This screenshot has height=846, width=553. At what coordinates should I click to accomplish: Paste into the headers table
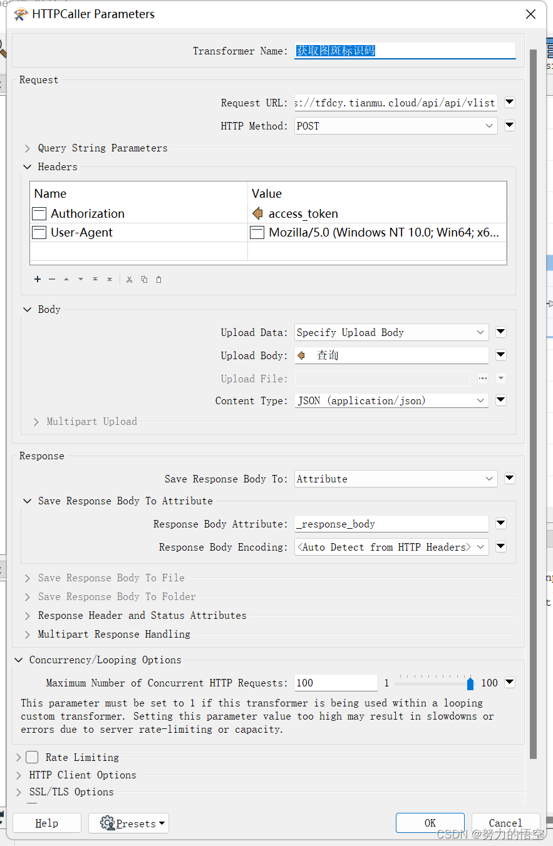[x=158, y=279]
